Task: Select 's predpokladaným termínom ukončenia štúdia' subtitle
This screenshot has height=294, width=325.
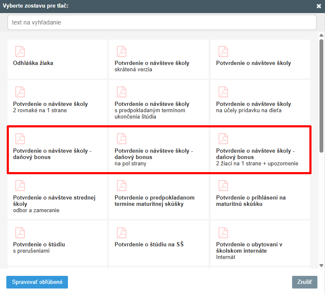Action: 150,113
